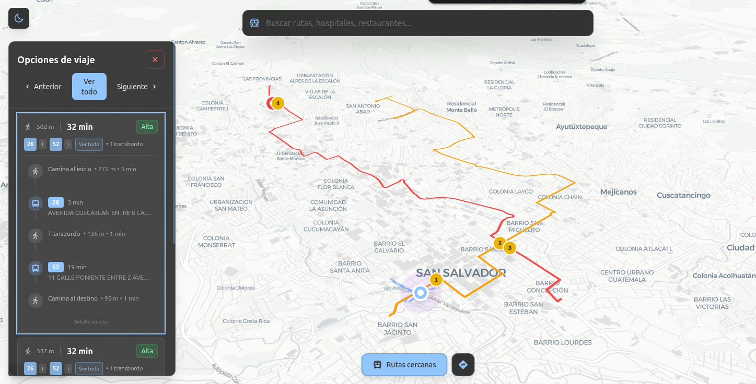756x384 pixels.
Task: Expand the second 32 min trip option
Action: coord(91,351)
